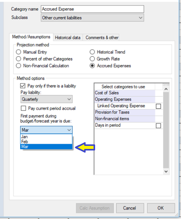The height and width of the screenshot is (219, 181).
Task: Confirm the dialog with OK
Action: pos(161,208)
